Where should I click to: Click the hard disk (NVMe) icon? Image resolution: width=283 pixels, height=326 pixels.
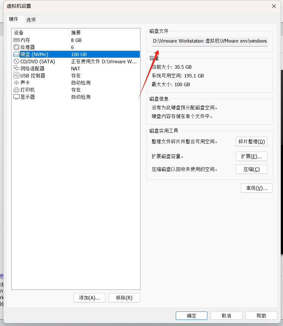point(16,54)
